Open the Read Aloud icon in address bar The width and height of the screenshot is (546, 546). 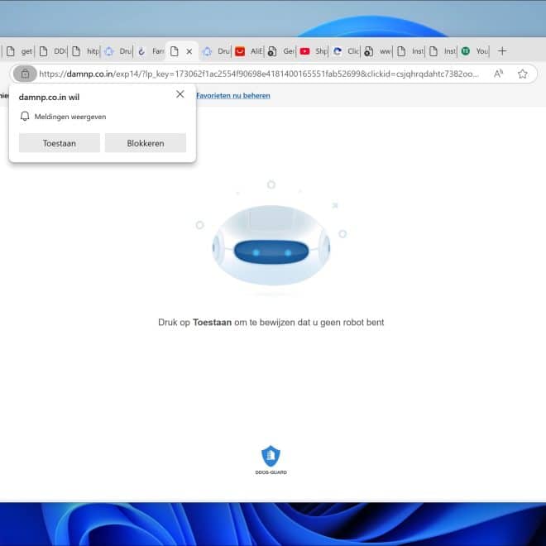point(498,74)
